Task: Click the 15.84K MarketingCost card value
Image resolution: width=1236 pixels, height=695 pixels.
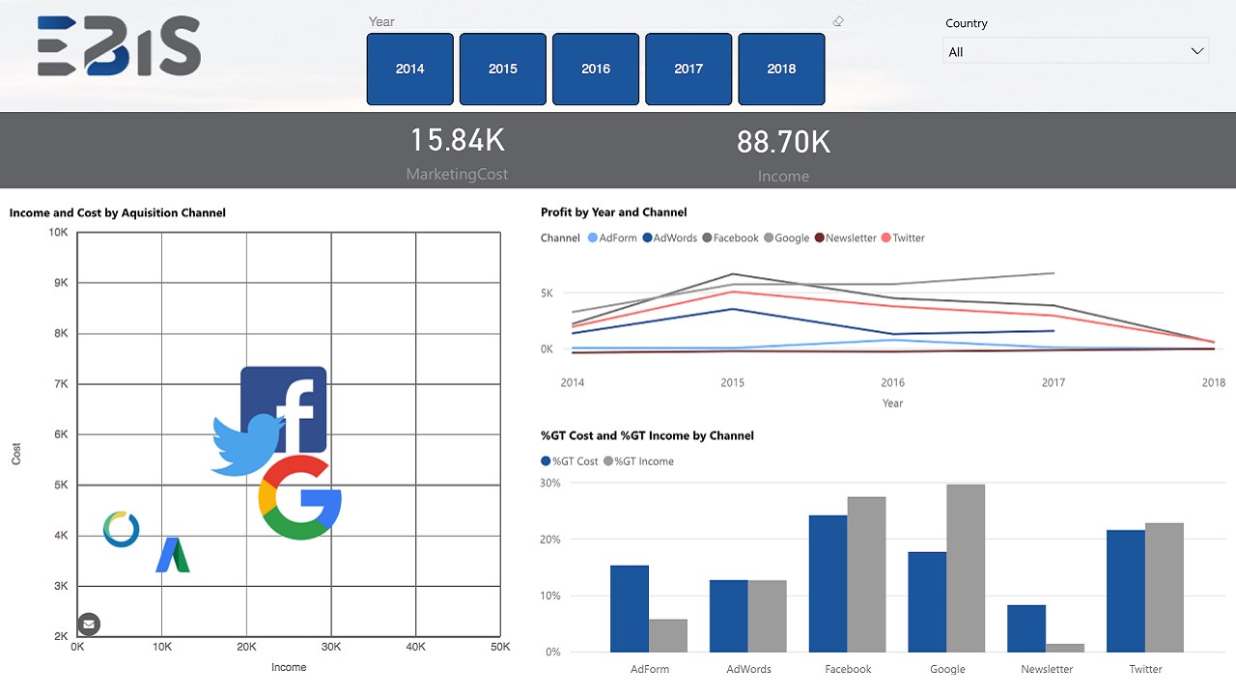Action: [458, 141]
